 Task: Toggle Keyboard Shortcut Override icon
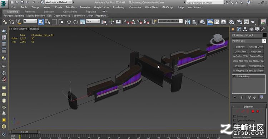pyautogui.click(x=118, y=22)
